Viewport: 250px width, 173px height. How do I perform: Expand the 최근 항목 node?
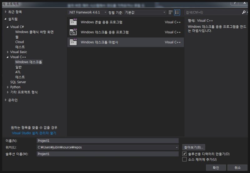coord(6,12)
